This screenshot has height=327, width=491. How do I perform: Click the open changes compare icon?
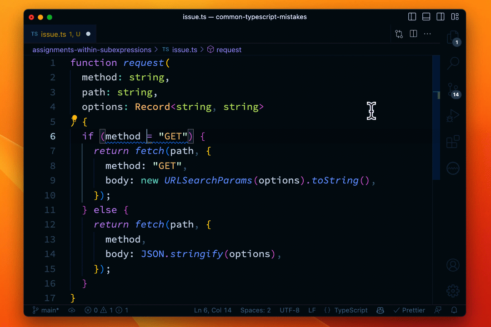(x=399, y=34)
